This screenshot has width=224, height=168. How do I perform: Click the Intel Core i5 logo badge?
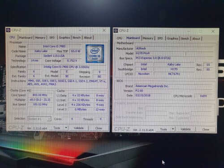click(x=95, y=54)
